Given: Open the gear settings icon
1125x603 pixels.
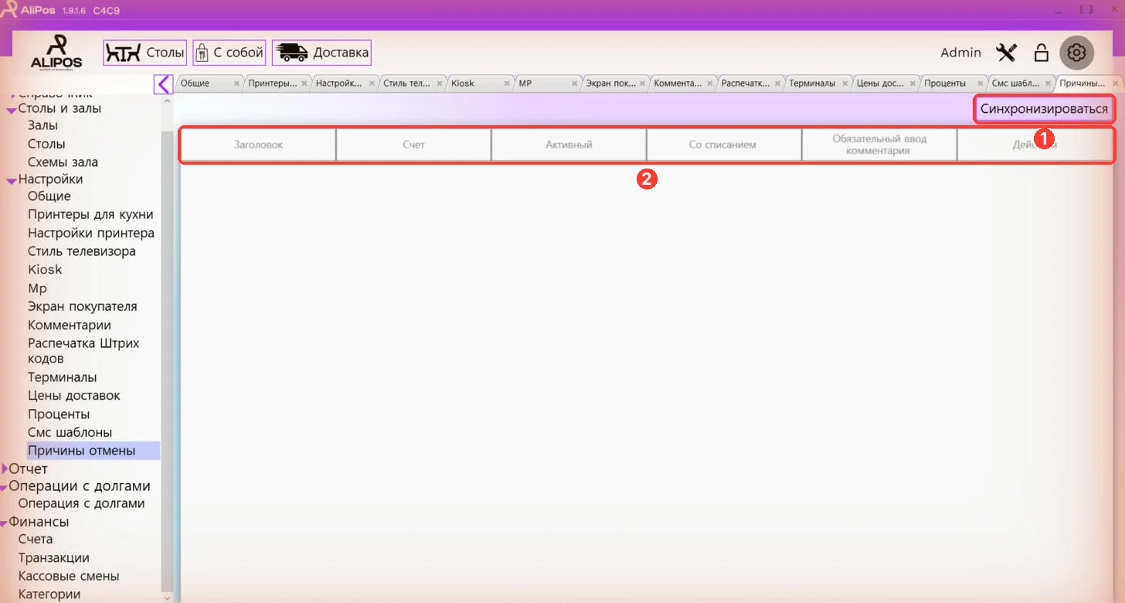Looking at the screenshot, I should tap(1077, 53).
